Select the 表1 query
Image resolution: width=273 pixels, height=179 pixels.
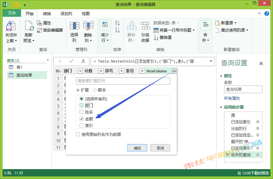point(27,67)
